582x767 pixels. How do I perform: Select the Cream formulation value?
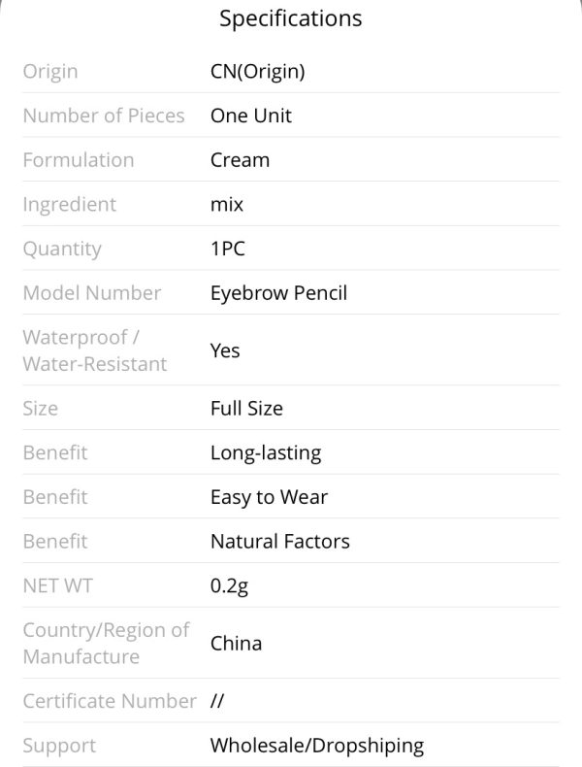[240, 160]
